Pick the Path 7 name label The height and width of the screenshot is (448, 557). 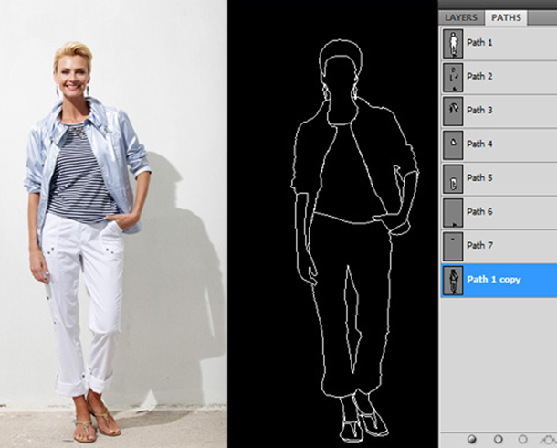(x=479, y=245)
